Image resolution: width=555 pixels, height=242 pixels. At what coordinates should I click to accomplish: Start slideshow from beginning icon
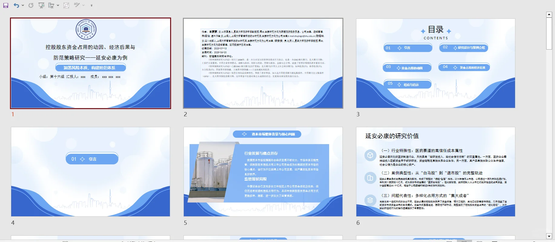(41, 5)
